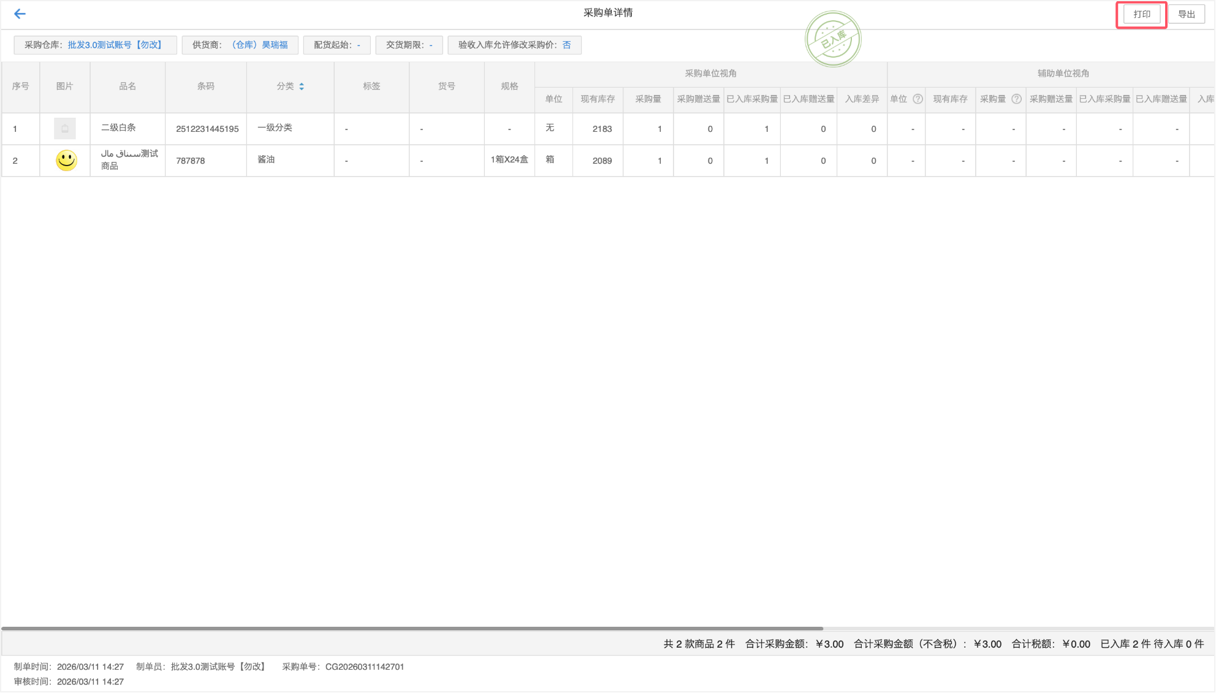Click the back arrow icon
The height and width of the screenshot is (693, 1216).
coord(20,13)
